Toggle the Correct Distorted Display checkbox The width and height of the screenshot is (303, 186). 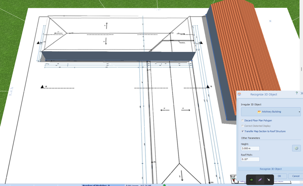pyautogui.click(x=242, y=126)
